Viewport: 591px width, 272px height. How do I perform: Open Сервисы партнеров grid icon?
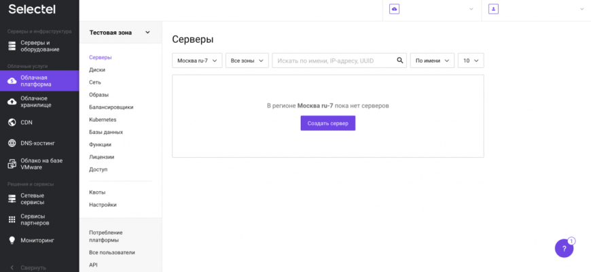(x=12, y=220)
